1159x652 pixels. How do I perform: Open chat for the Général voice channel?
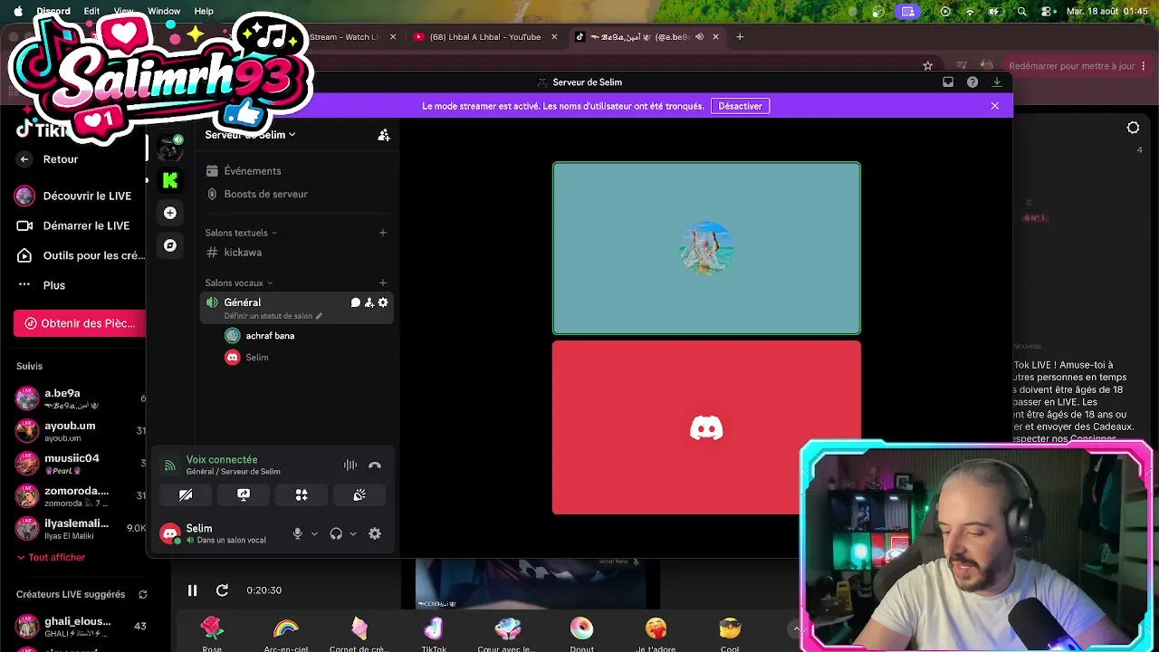(x=356, y=302)
